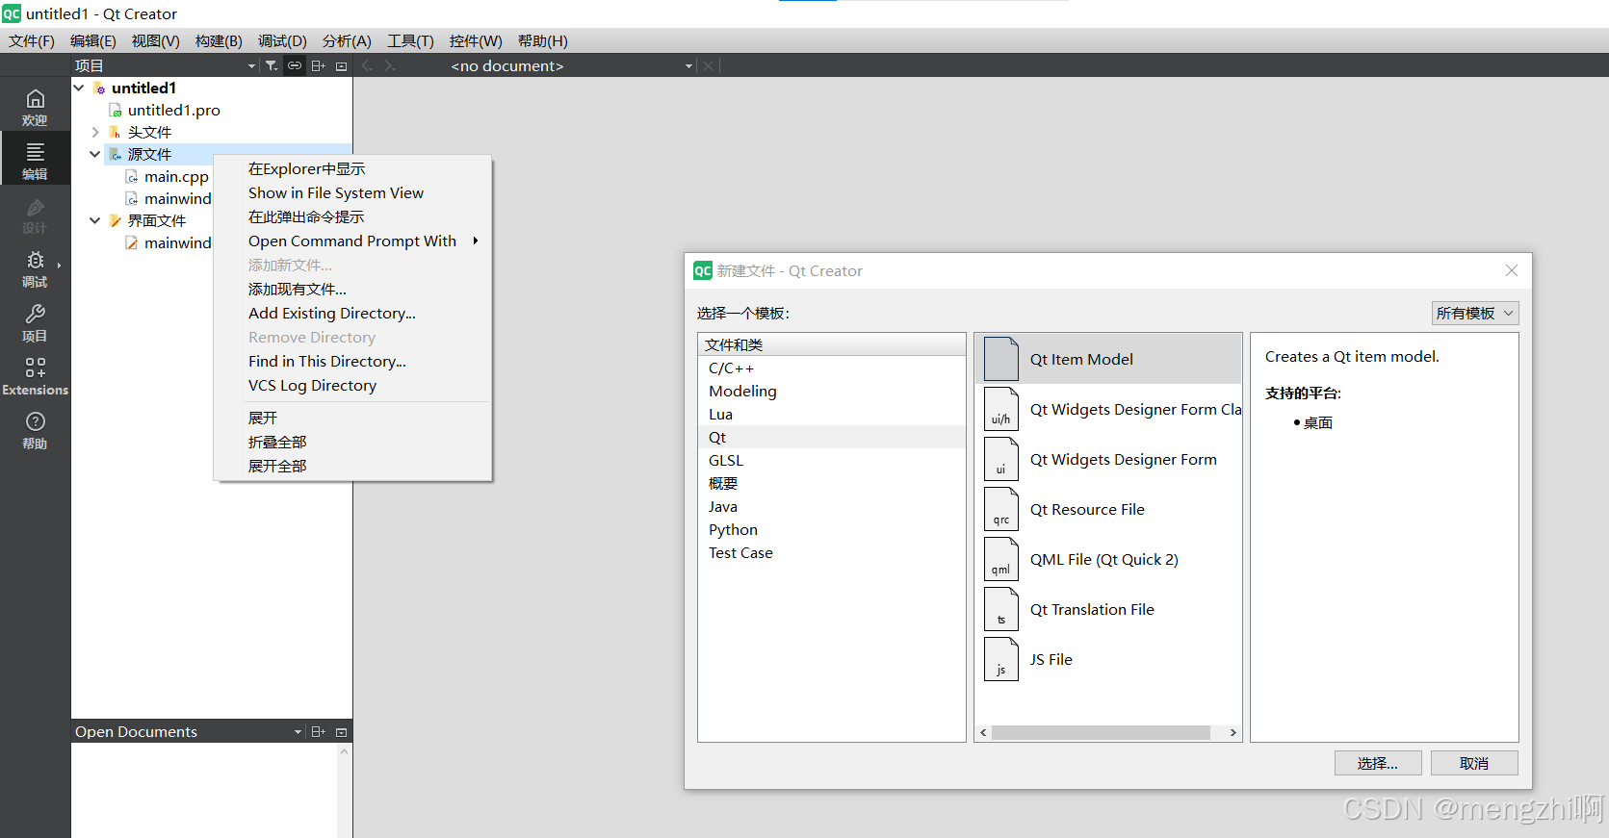1609x838 pixels.
Task: Select JS File template icon
Action: tap(1001, 659)
